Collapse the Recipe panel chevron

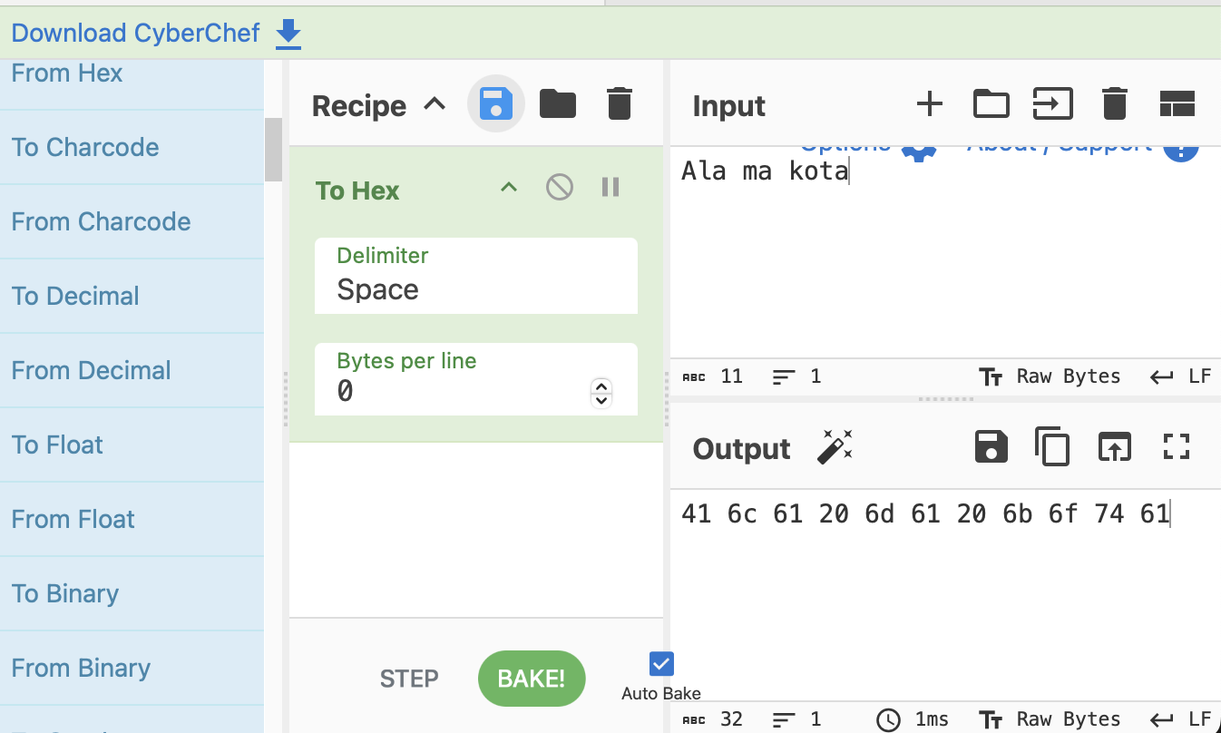point(435,104)
